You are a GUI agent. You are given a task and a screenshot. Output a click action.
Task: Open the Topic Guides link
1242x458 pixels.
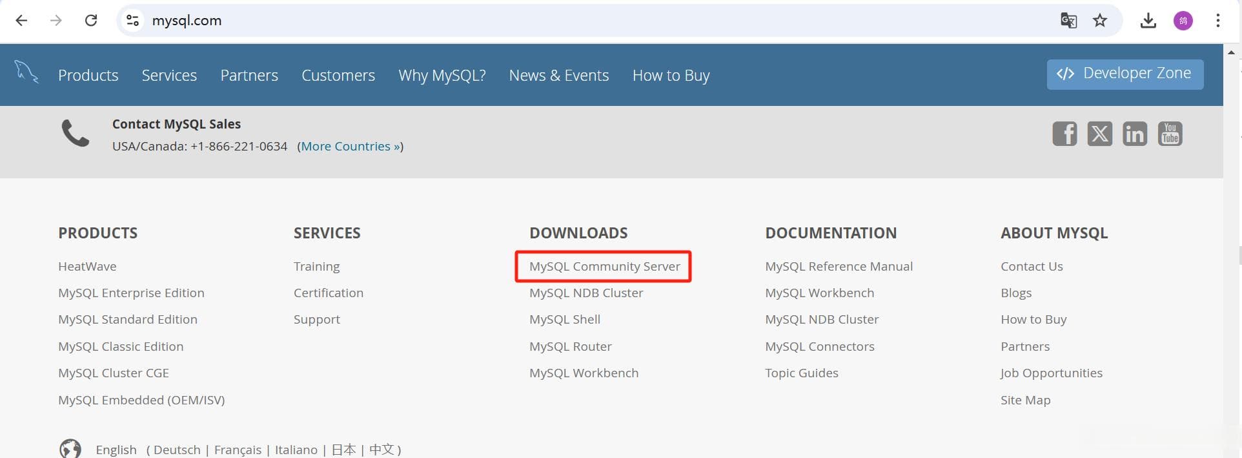(802, 373)
